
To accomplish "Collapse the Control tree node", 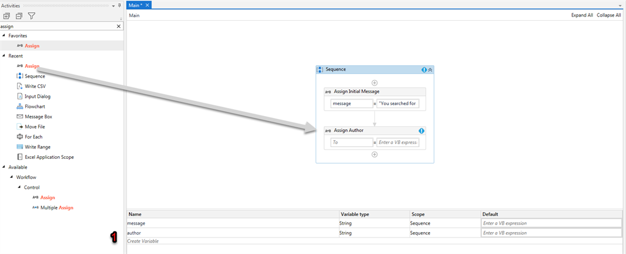I will click(20, 187).
